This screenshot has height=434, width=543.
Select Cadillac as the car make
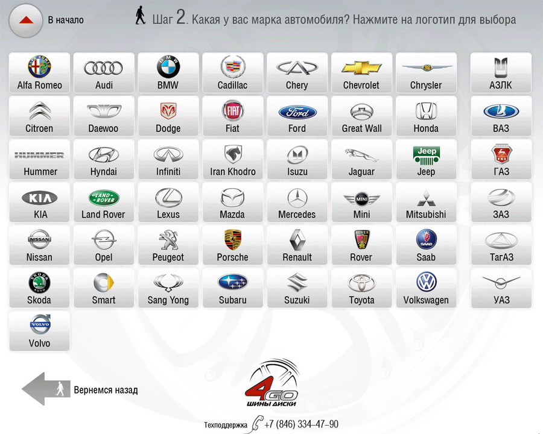[233, 73]
